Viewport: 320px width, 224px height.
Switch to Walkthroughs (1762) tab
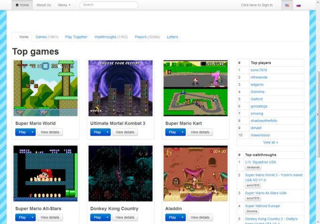(111, 37)
